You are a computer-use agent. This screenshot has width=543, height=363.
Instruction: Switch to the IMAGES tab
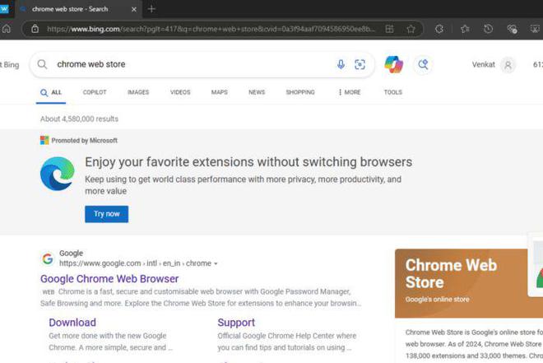[x=138, y=92]
